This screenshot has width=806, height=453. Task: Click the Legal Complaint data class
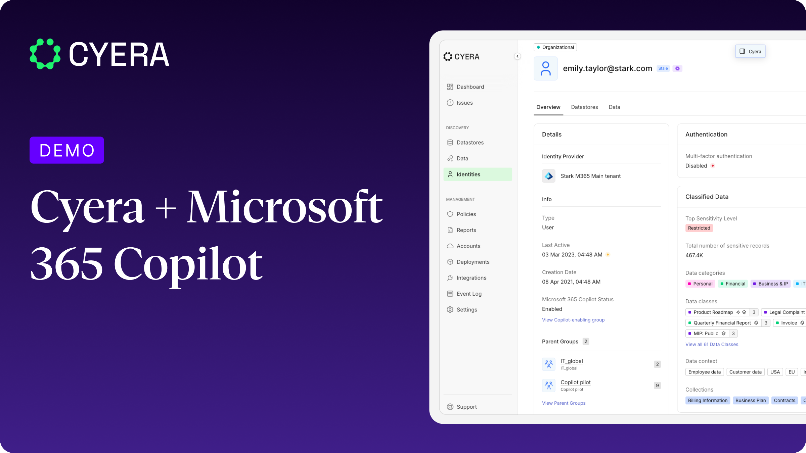pos(784,312)
